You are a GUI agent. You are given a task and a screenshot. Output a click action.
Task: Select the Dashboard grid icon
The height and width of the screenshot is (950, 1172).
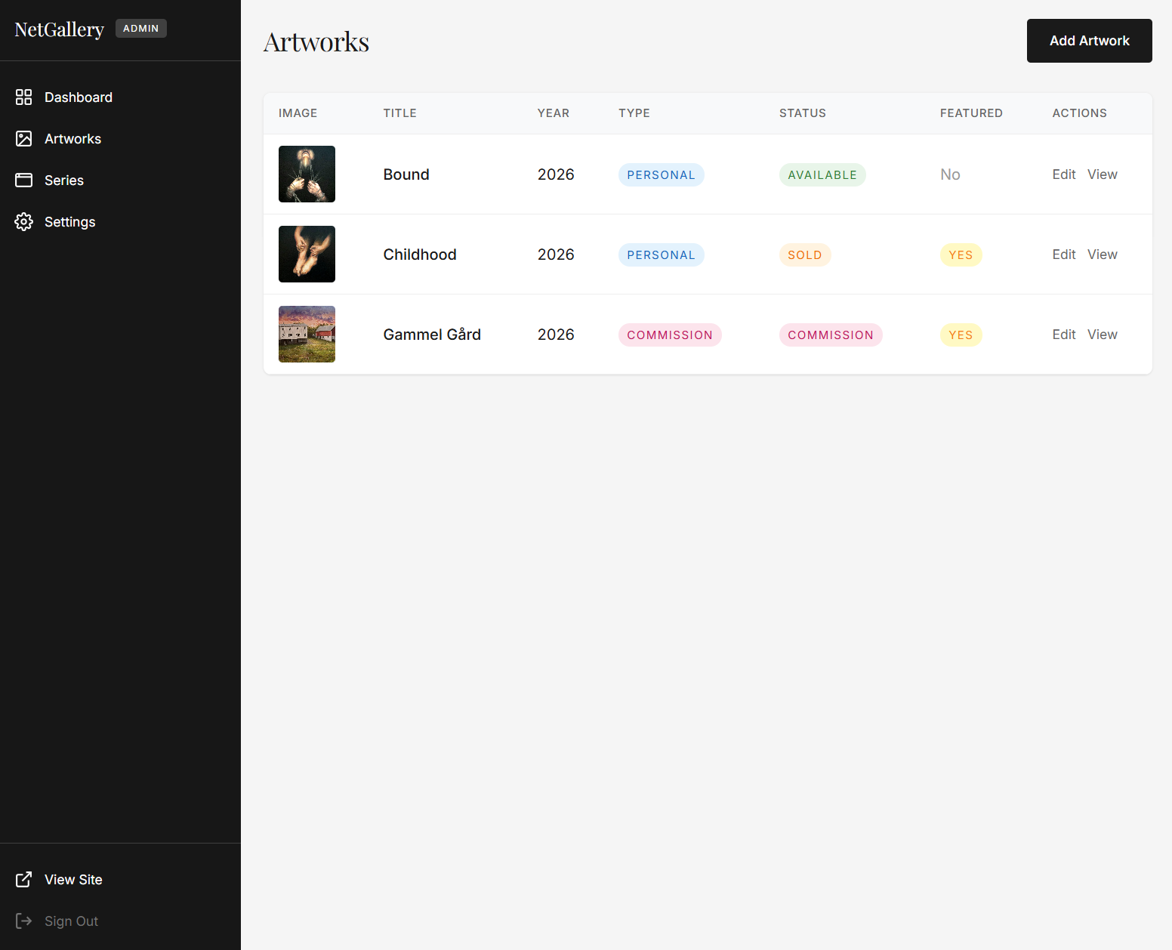(x=23, y=97)
